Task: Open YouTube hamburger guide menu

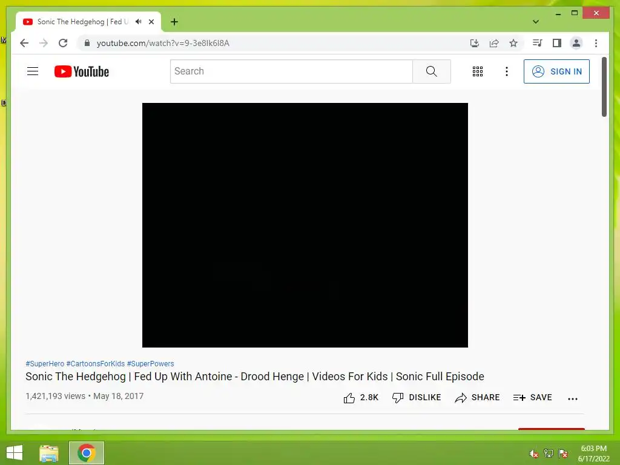Action: click(33, 71)
